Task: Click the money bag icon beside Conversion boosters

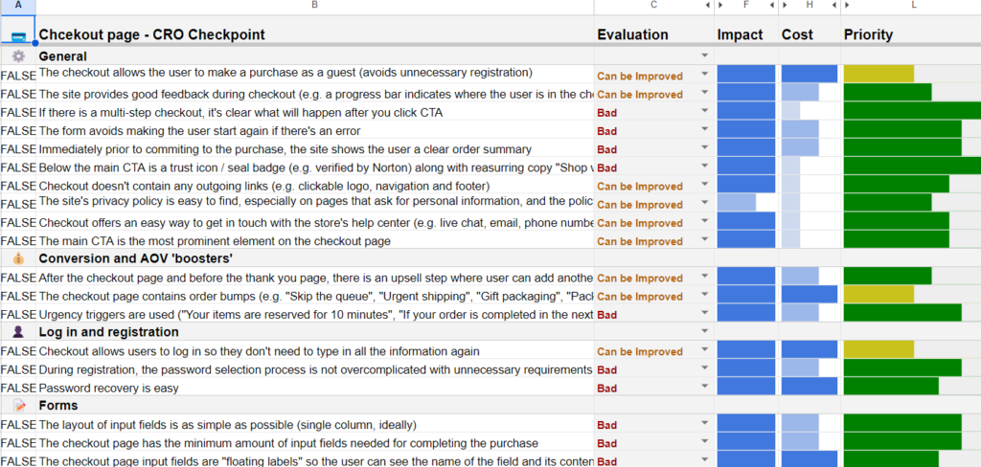Action: tap(18, 258)
